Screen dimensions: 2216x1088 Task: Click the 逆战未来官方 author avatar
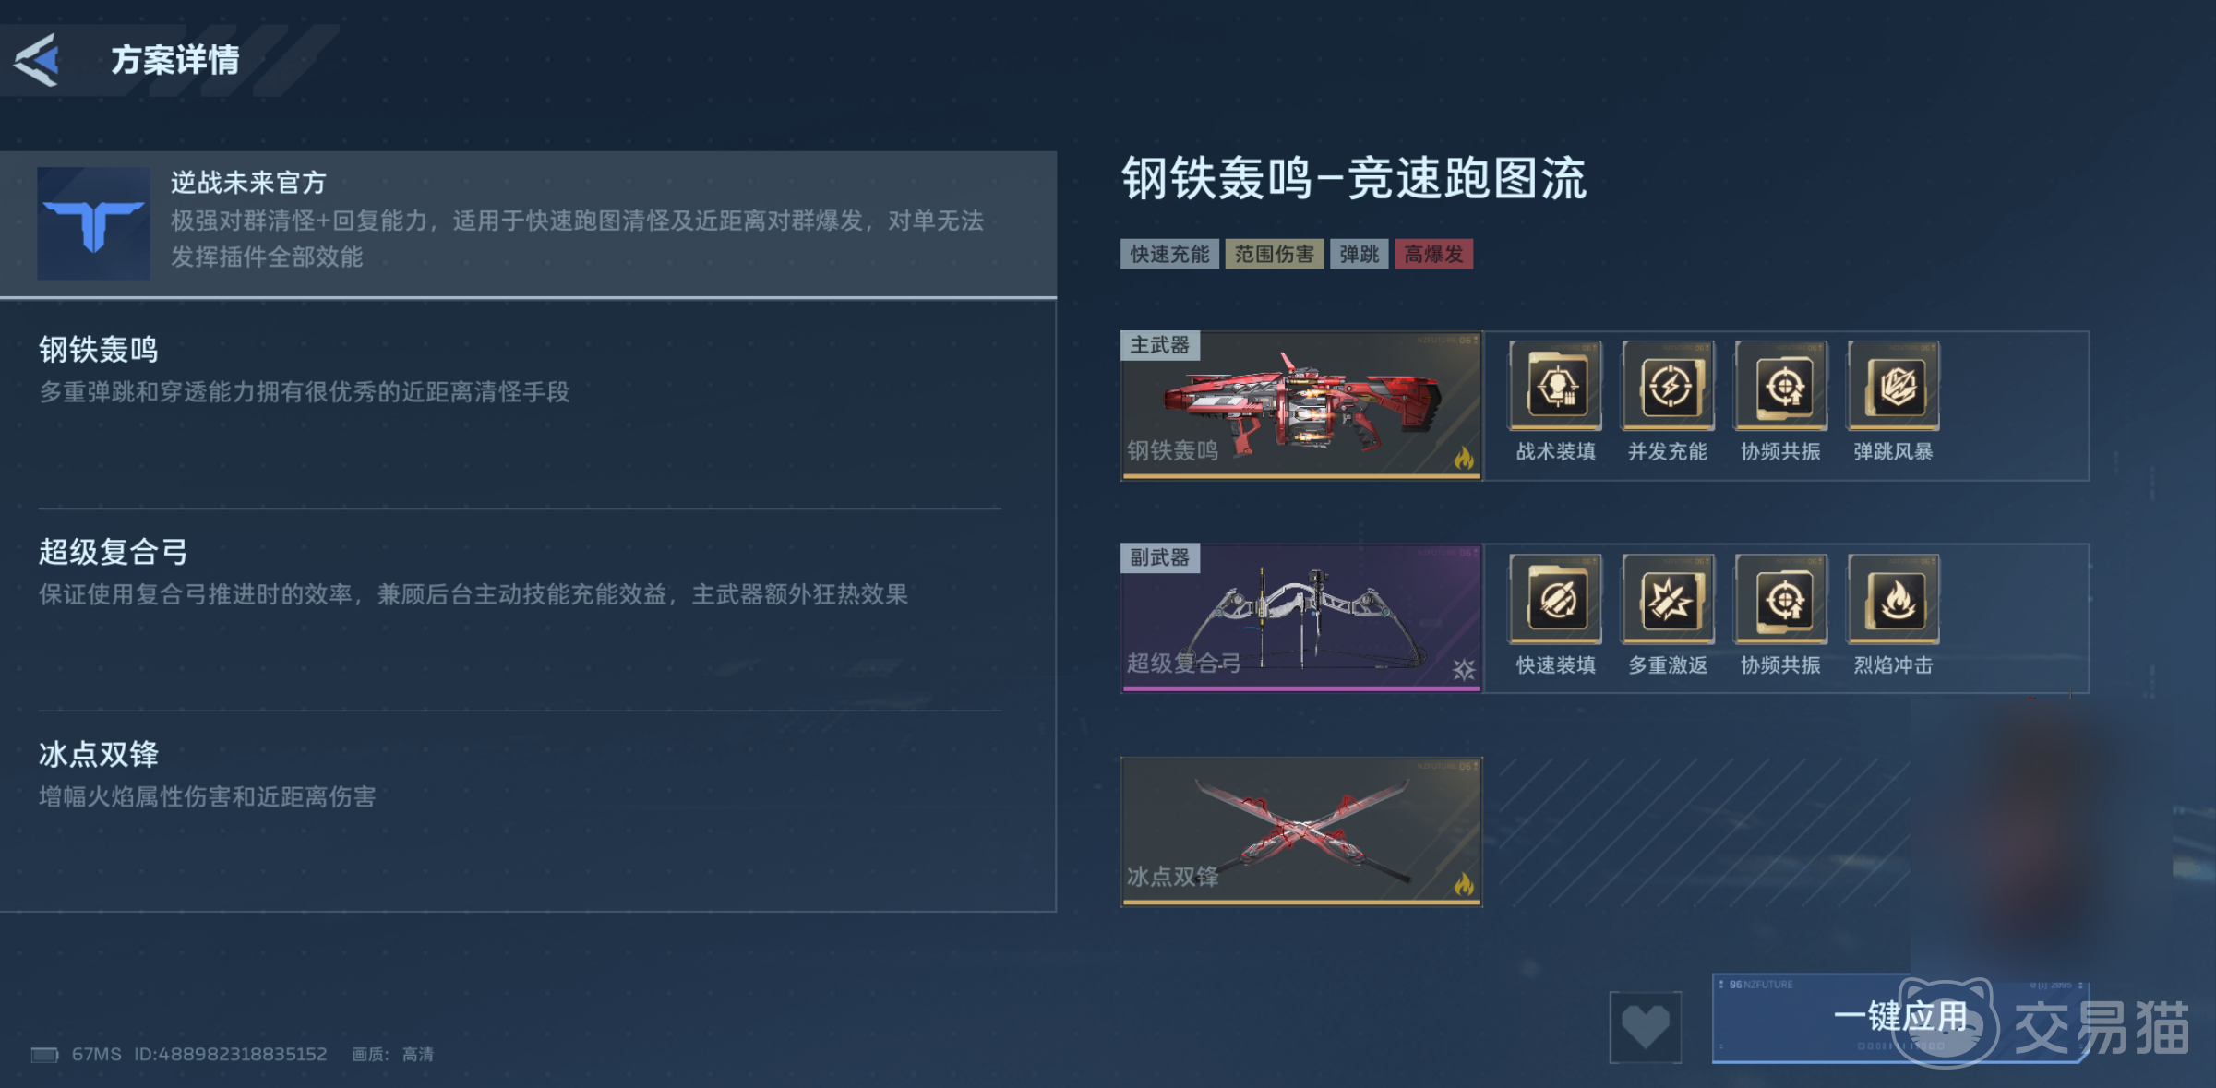point(93,223)
